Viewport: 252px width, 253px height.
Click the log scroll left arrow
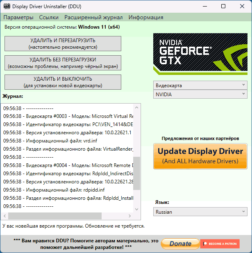(x=5, y=216)
